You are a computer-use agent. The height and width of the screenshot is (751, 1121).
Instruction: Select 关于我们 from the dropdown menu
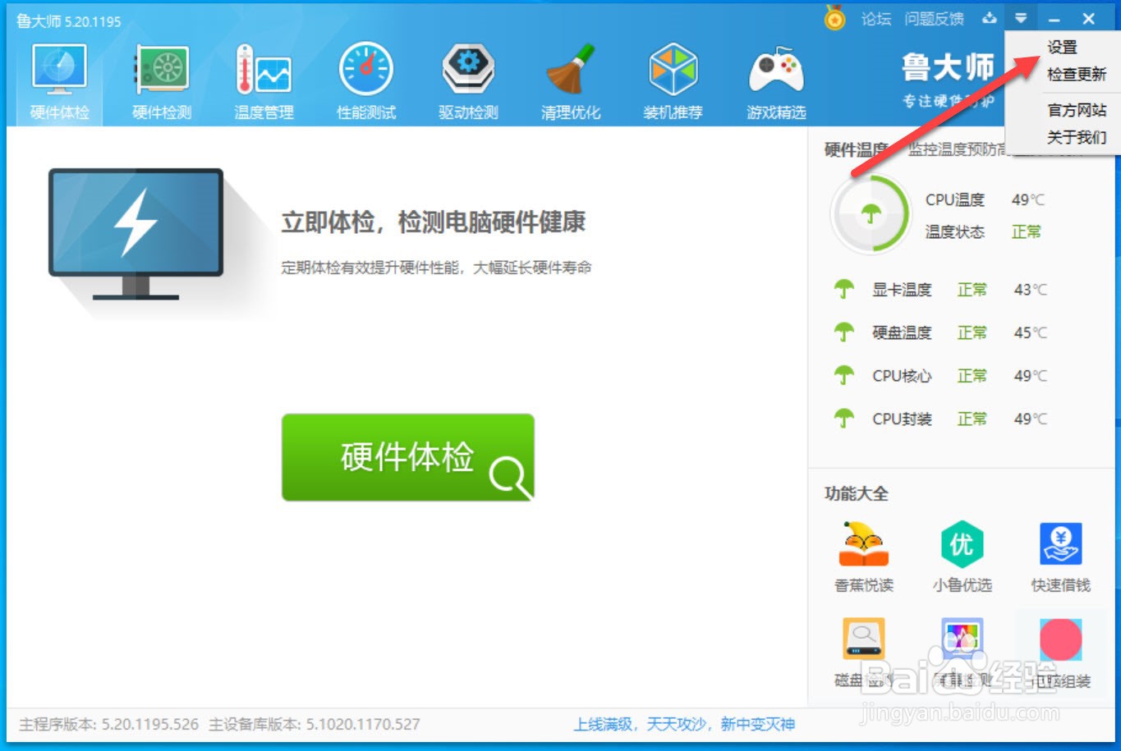(1077, 137)
